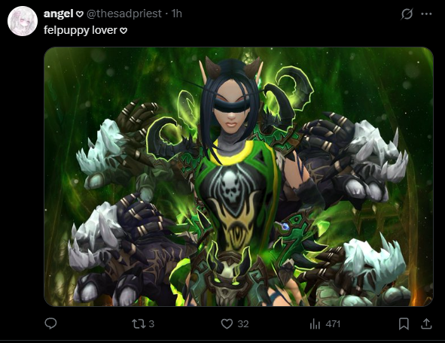Click the repost arrows icon
The image size is (445, 343).
click(139, 323)
